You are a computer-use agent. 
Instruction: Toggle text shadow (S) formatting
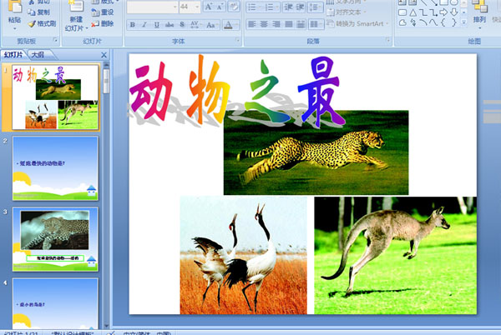click(182, 24)
